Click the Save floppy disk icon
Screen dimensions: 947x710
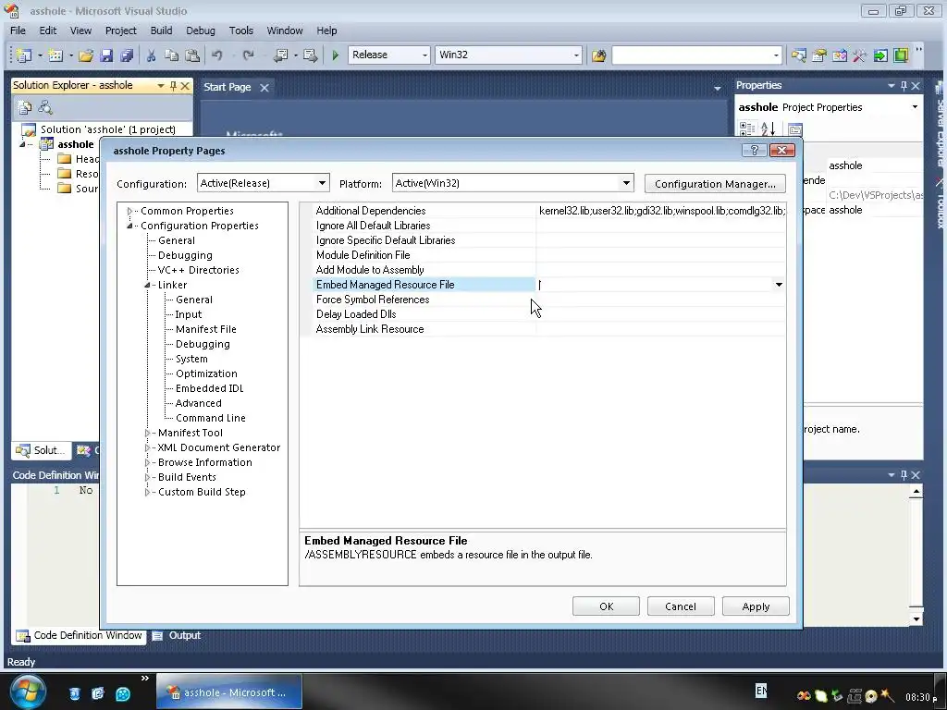point(106,55)
